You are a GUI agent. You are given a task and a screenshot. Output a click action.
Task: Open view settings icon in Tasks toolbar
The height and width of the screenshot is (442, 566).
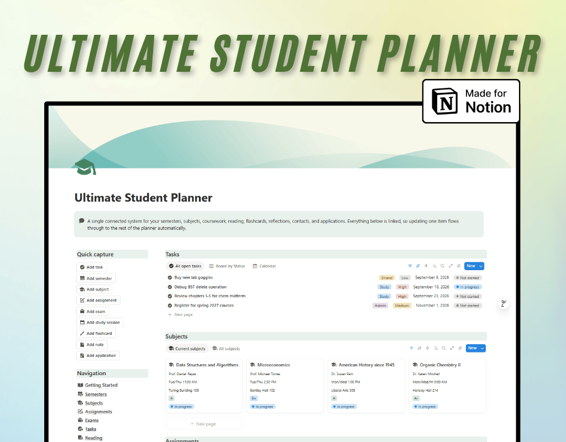click(x=458, y=266)
